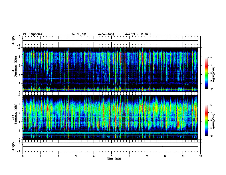Click the "2" kHz tick on ch.1 spectrogram

tap(20, 83)
